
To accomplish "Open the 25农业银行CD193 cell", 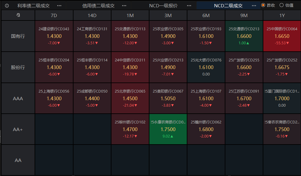I will click(x=206, y=36).
